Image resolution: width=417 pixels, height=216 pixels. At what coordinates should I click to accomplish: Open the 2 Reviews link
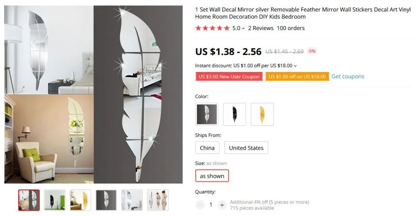point(261,28)
